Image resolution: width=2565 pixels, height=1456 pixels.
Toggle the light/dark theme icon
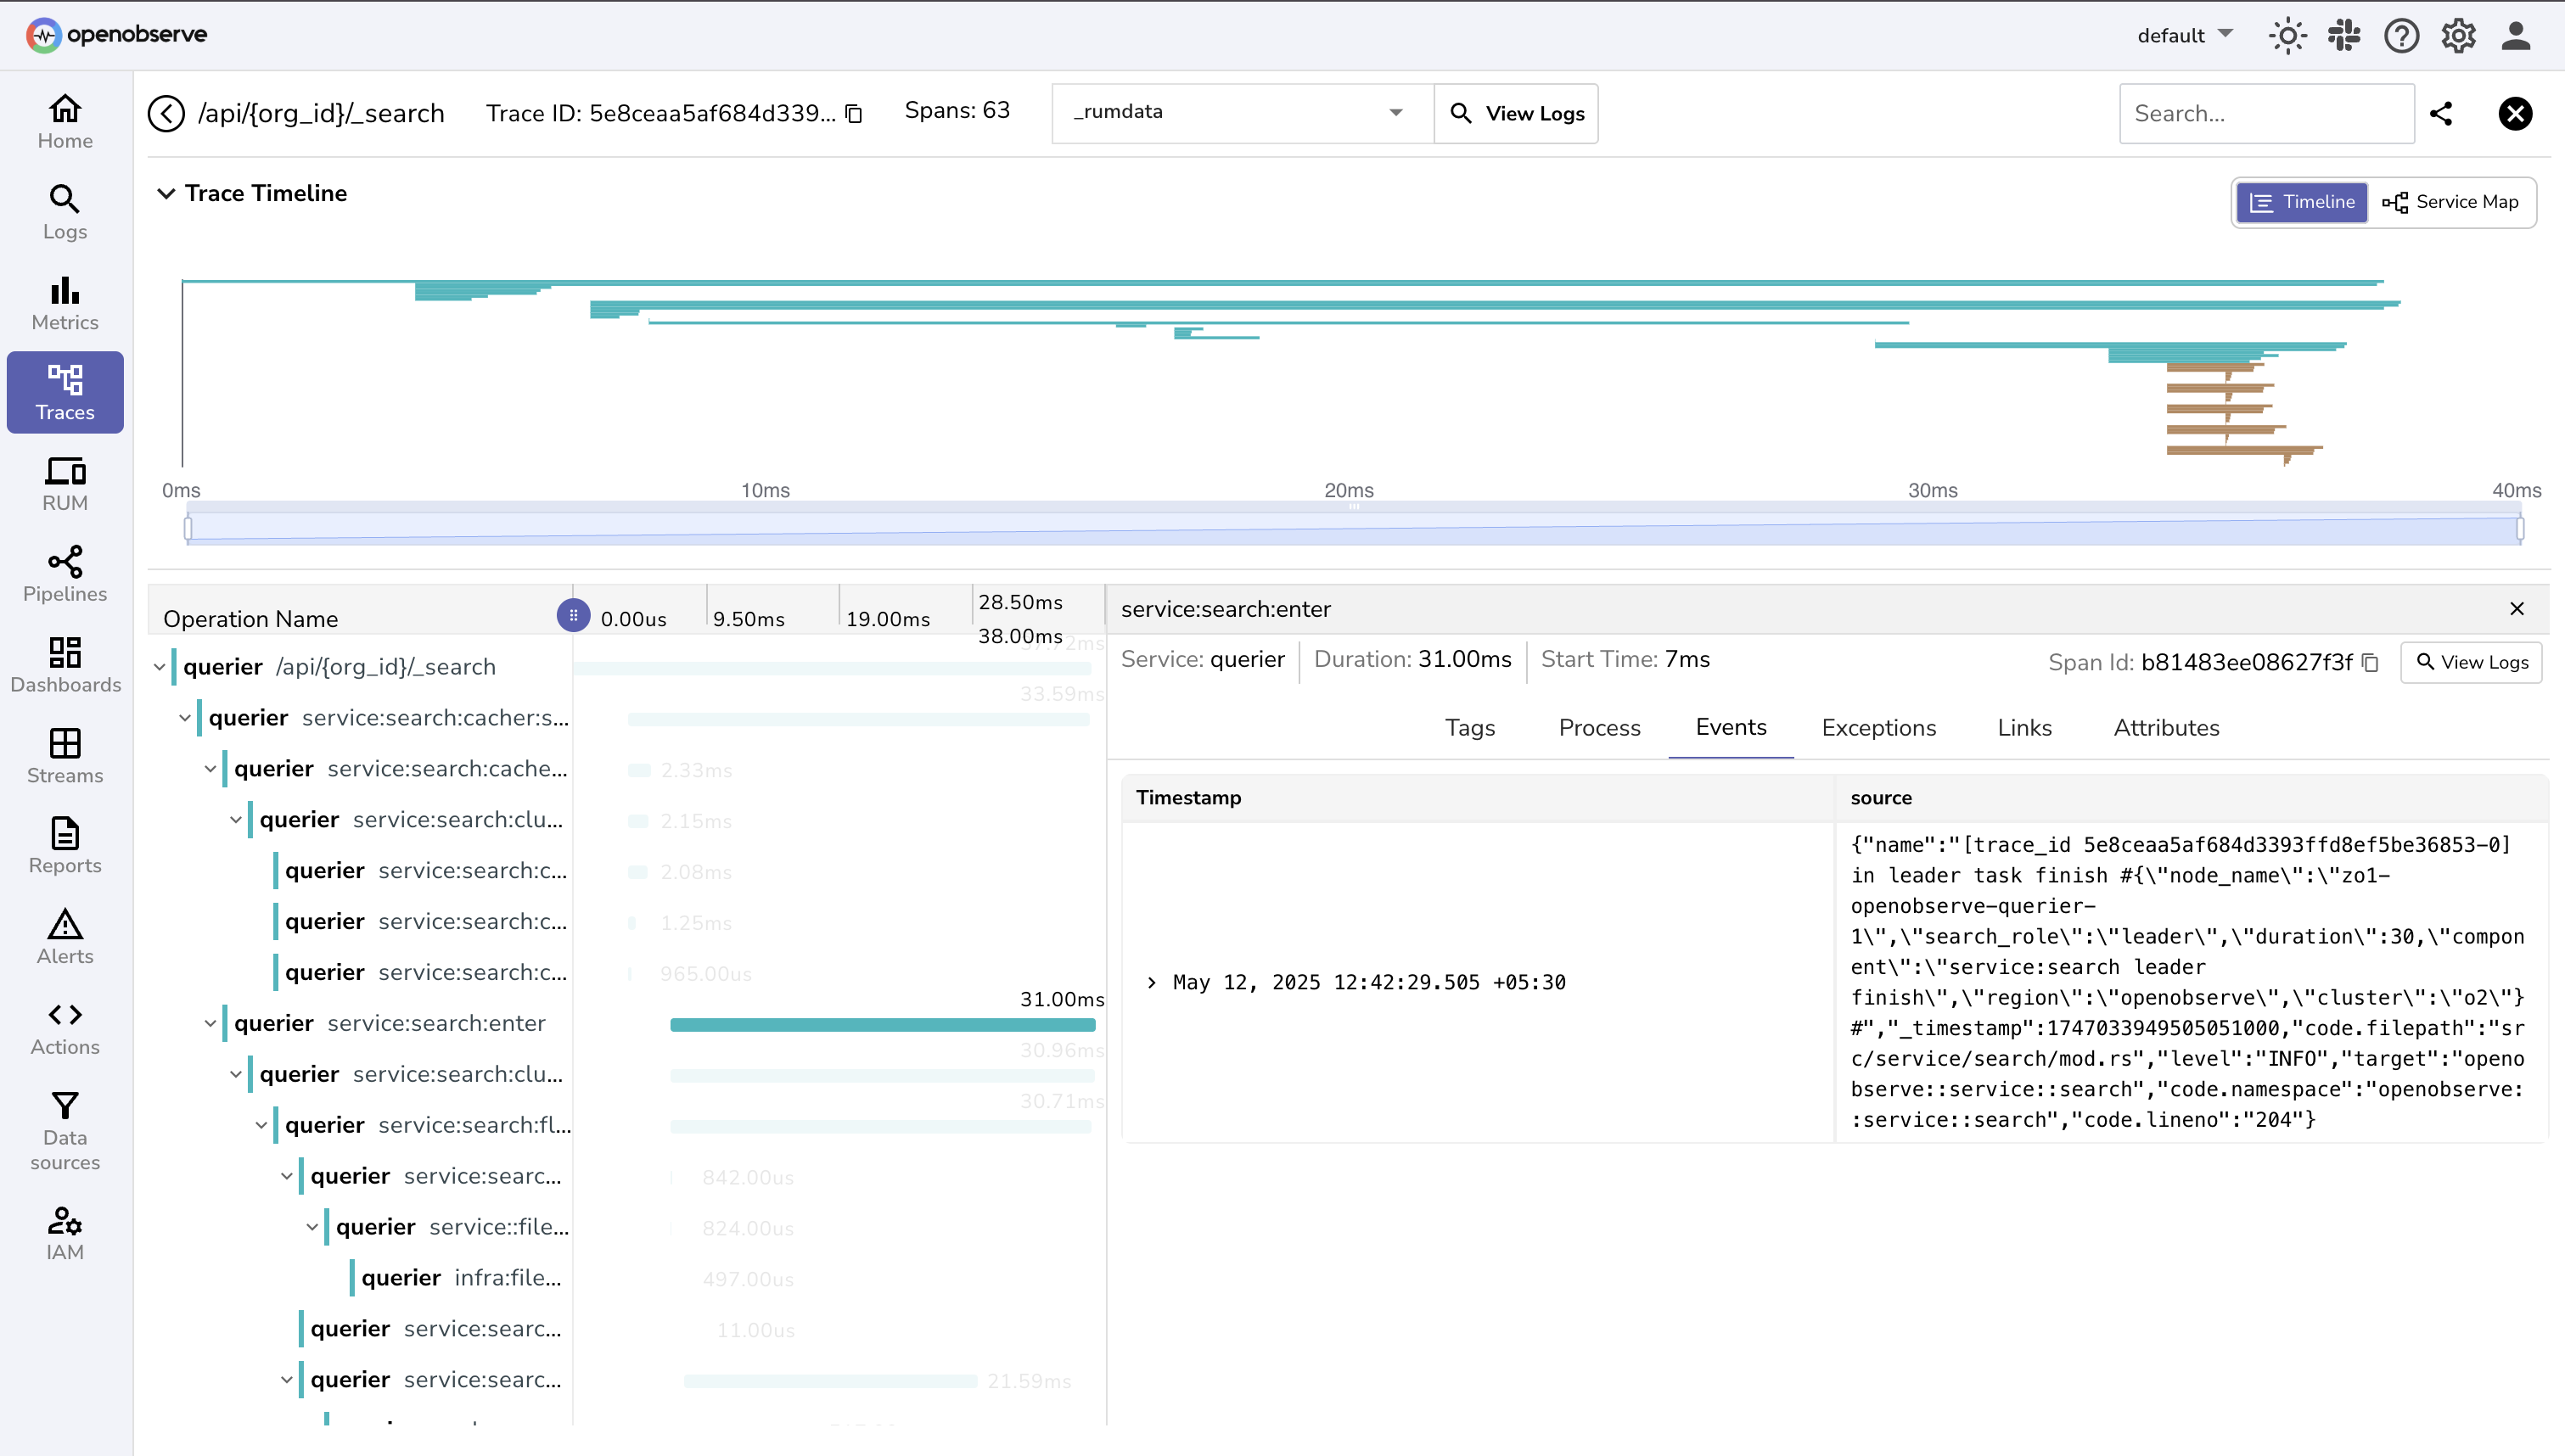pos(2287,36)
